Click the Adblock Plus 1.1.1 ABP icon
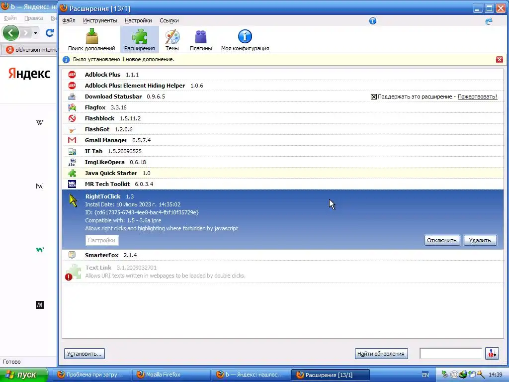 pyautogui.click(x=72, y=75)
